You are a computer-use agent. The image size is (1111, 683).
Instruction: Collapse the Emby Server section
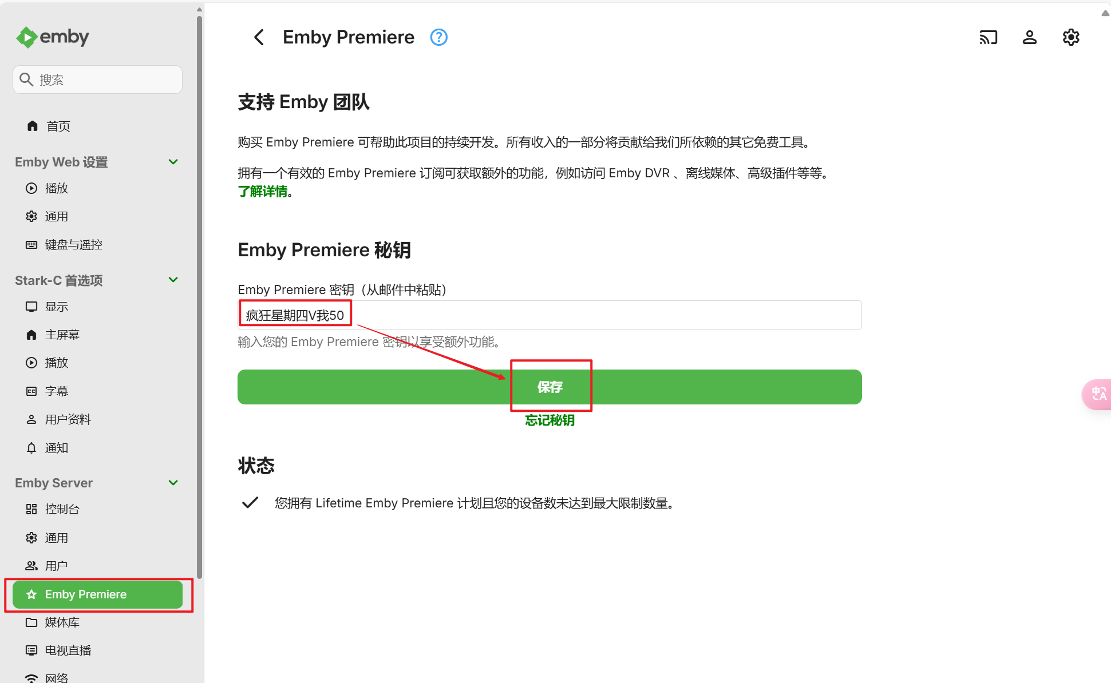(x=173, y=483)
